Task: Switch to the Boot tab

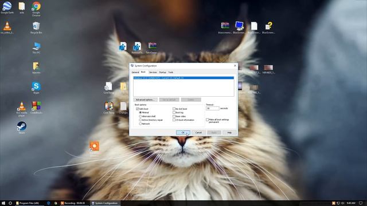Action: (x=143, y=72)
